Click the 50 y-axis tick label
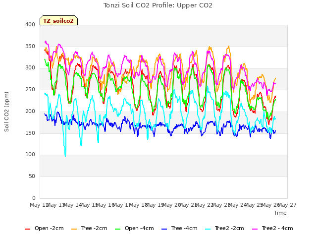This screenshot has width=317, height=238. pos(32,177)
